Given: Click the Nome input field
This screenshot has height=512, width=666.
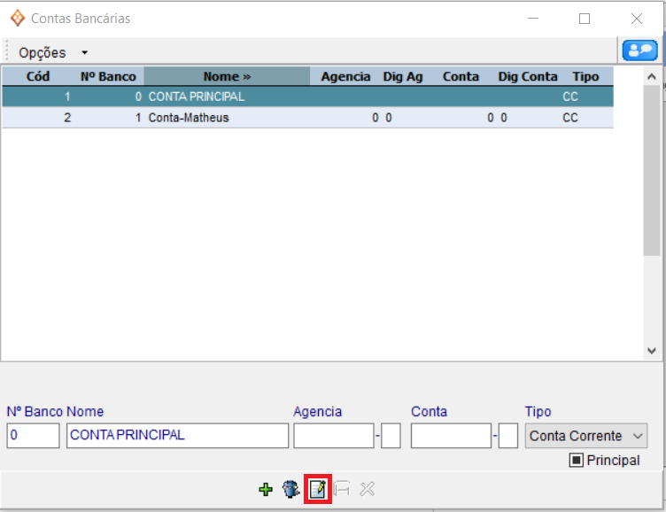Looking at the screenshot, I should click(x=177, y=436).
